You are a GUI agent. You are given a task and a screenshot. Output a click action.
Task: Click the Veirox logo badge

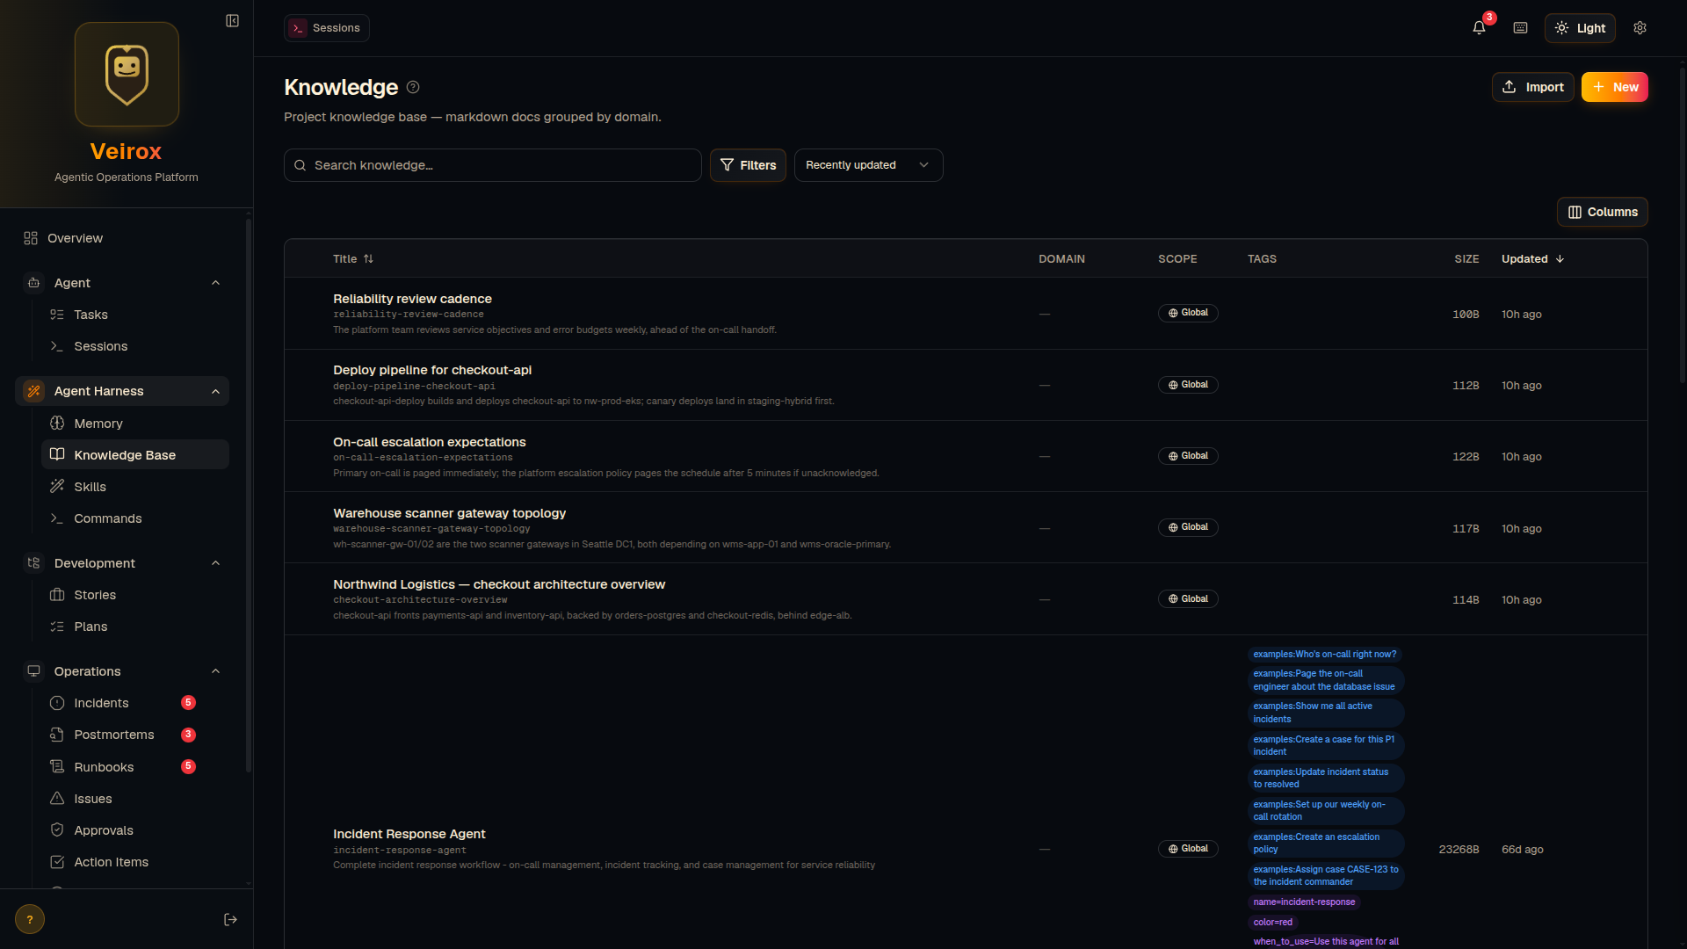point(127,74)
